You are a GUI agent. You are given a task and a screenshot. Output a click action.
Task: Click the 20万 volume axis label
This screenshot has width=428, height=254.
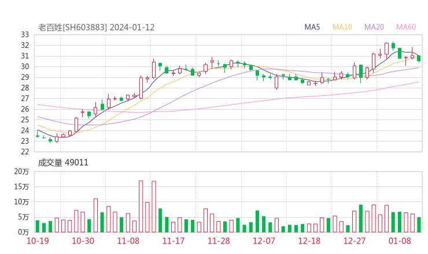[21, 171]
